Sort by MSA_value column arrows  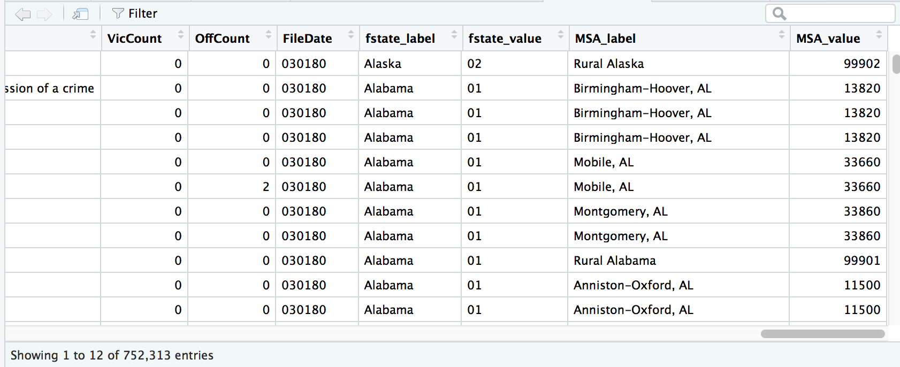tap(879, 35)
